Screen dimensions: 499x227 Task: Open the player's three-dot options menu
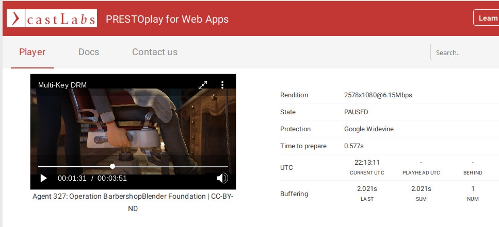[222, 85]
